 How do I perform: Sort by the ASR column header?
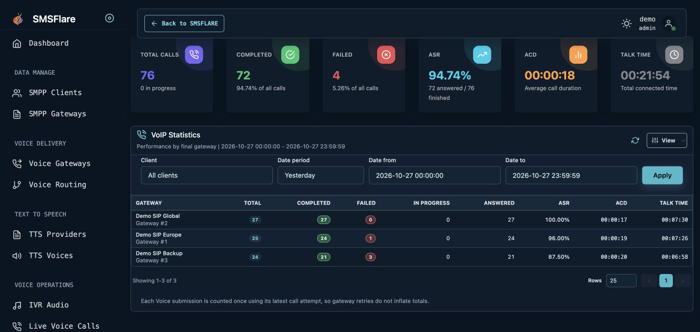[564, 203]
